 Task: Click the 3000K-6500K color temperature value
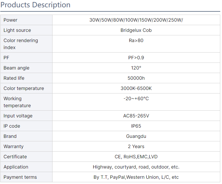tap(136, 88)
